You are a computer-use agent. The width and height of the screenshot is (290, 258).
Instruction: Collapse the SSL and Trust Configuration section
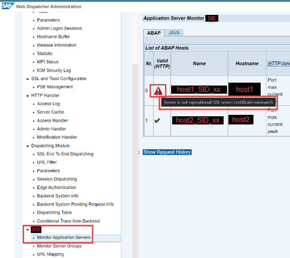tap(27, 79)
